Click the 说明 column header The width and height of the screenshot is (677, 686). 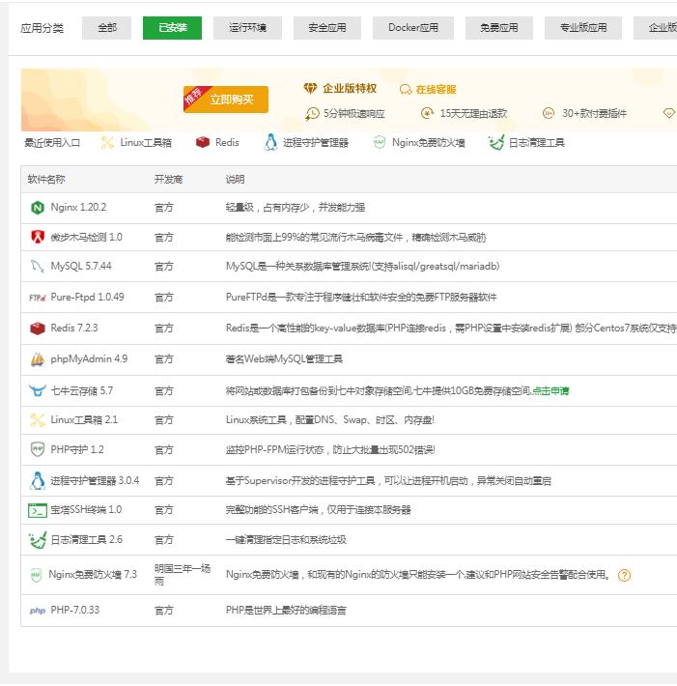[x=235, y=180]
